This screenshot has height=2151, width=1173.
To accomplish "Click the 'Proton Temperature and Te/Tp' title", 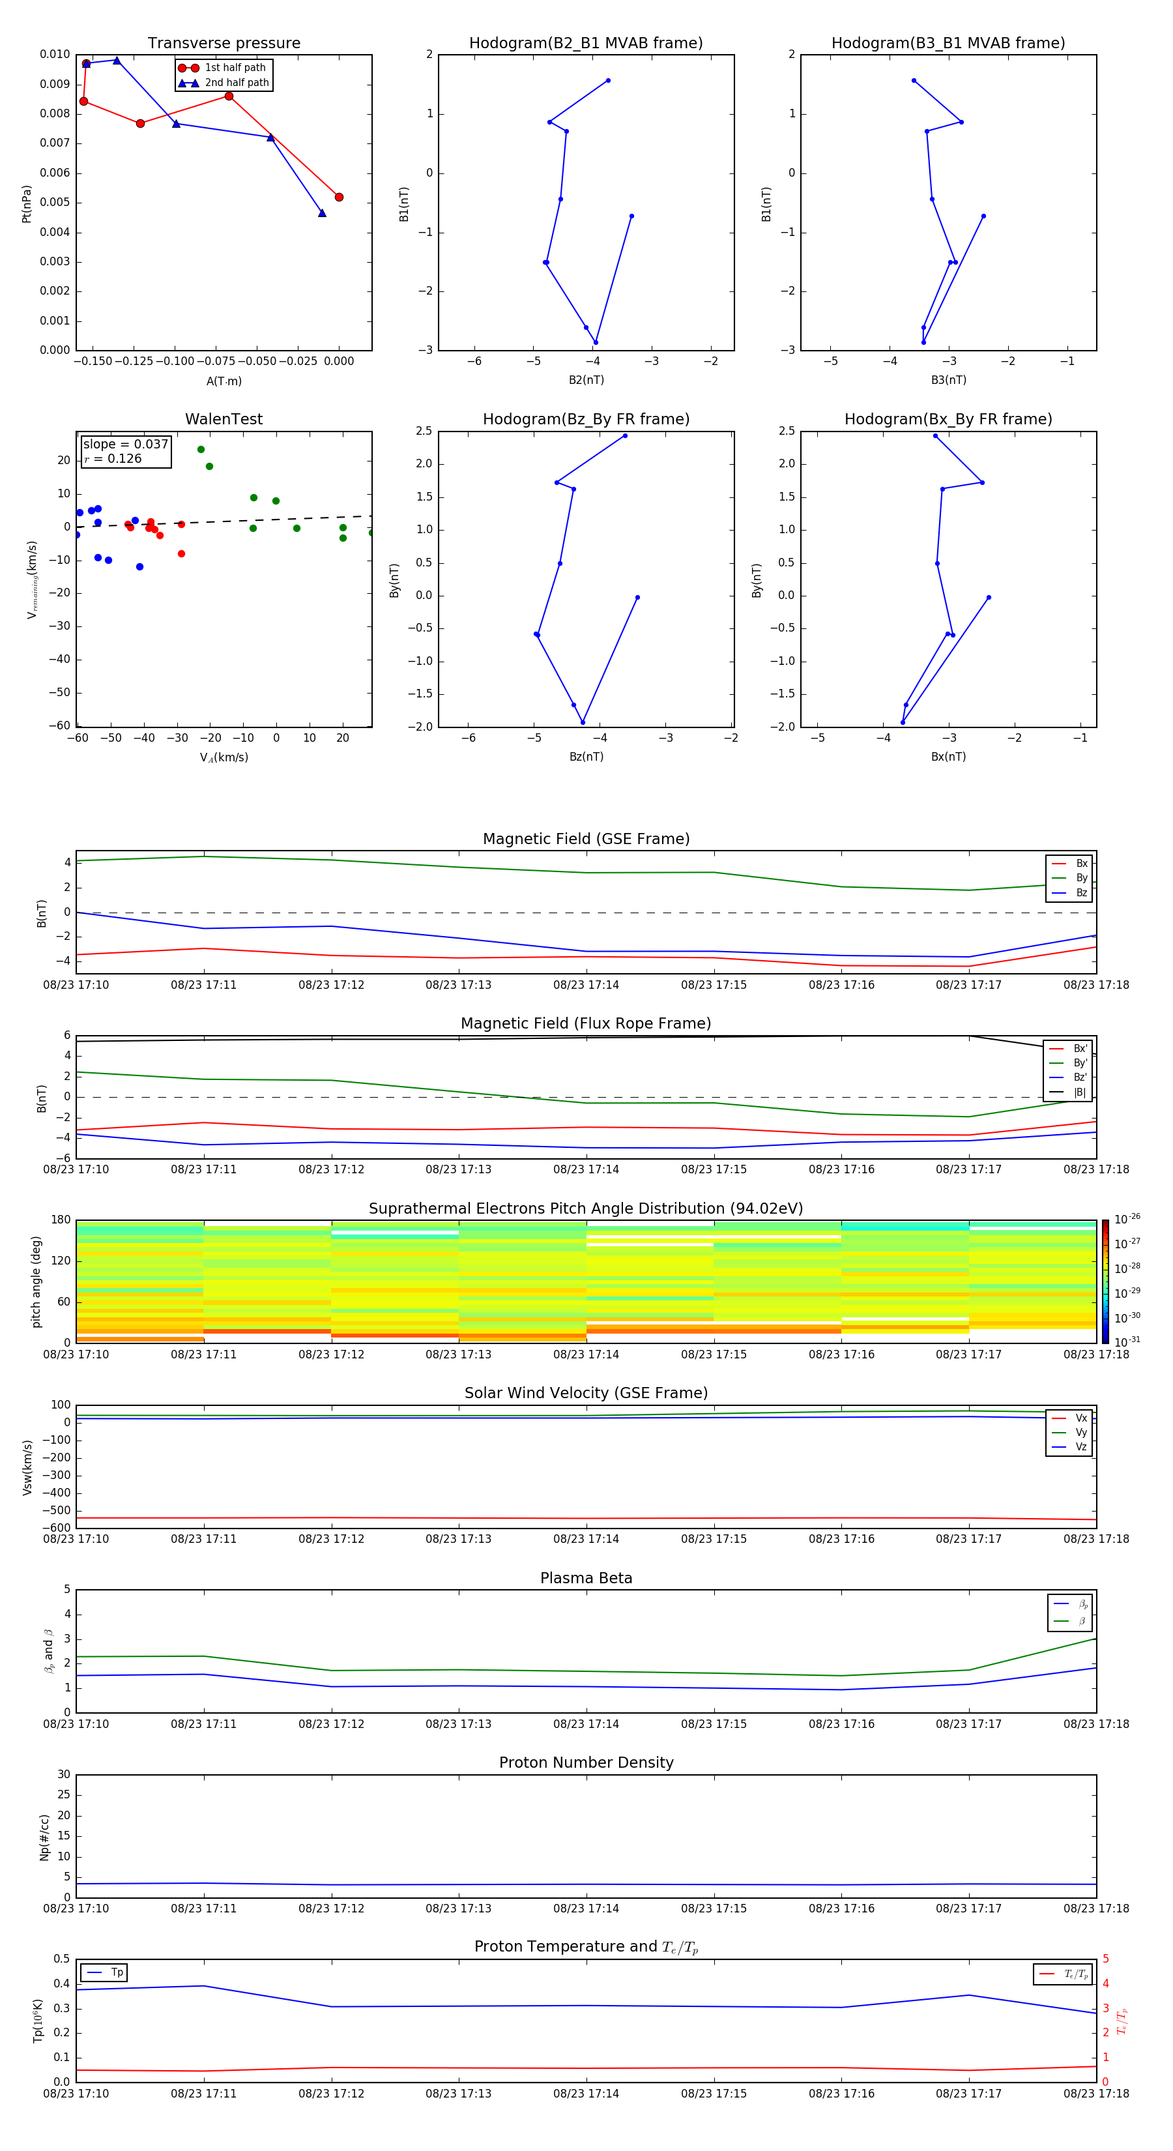I will click(586, 1947).
